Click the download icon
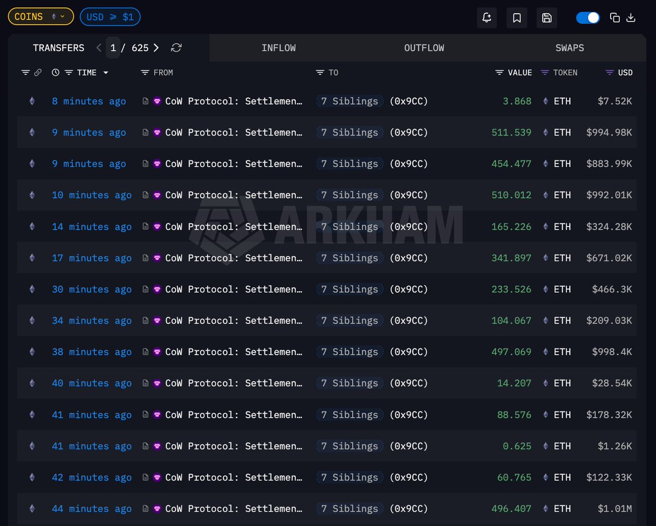 pyautogui.click(x=630, y=17)
